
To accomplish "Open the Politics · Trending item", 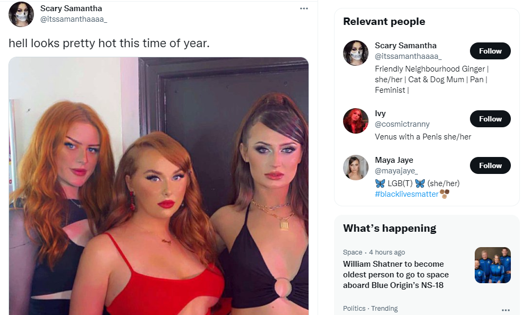I will tap(370, 309).
